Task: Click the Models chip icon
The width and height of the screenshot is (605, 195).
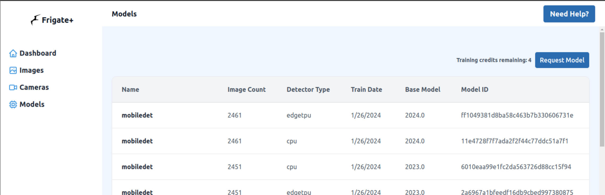Action: coord(13,105)
